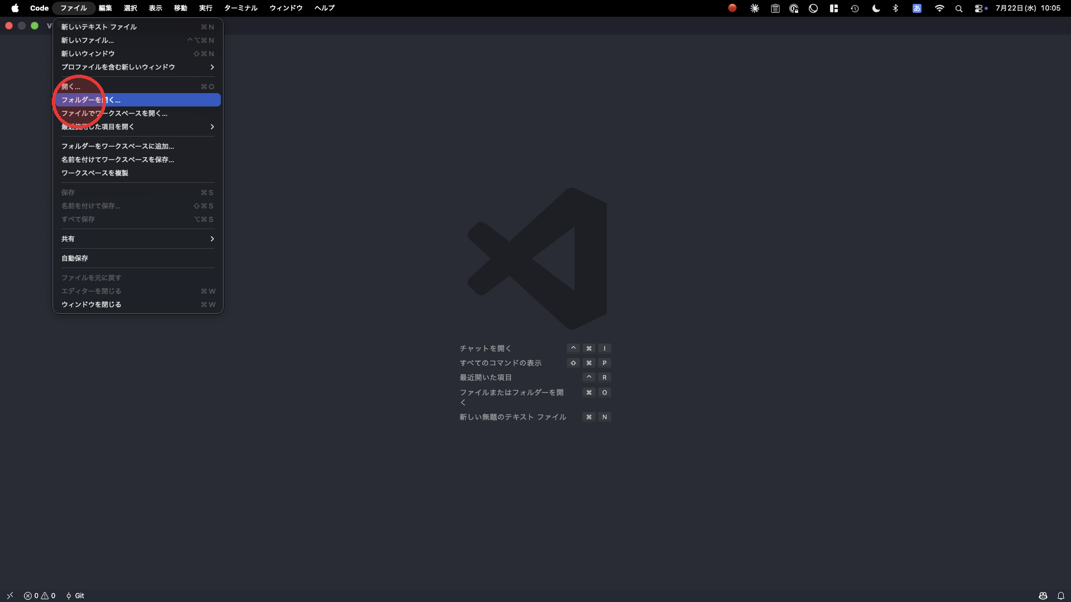
Task: Click すべてのコマンドの表示 shortcut
Action: tap(500, 363)
